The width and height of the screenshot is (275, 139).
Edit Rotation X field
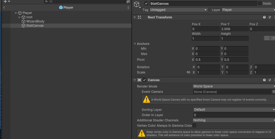click(x=208, y=67)
